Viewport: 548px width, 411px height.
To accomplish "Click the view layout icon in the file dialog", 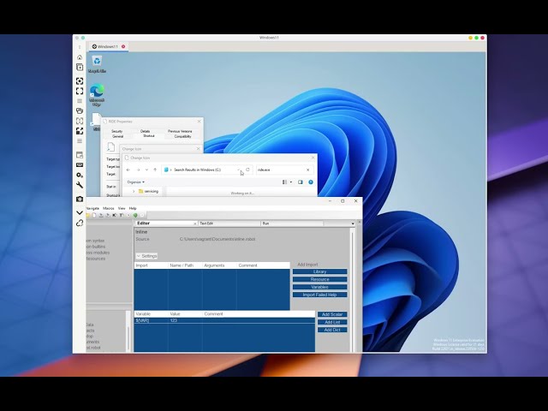I will (284, 182).
